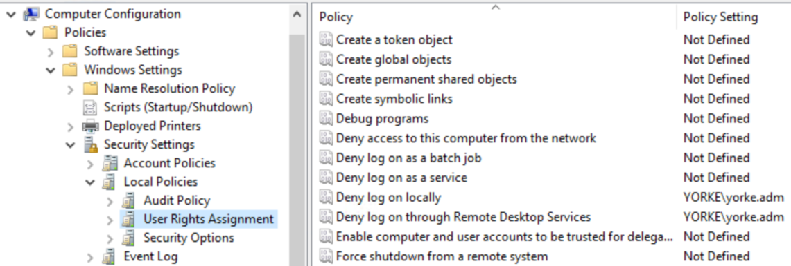Image resolution: width=791 pixels, height=266 pixels.
Task: Click the Event Log icon
Action: point(110,256)
